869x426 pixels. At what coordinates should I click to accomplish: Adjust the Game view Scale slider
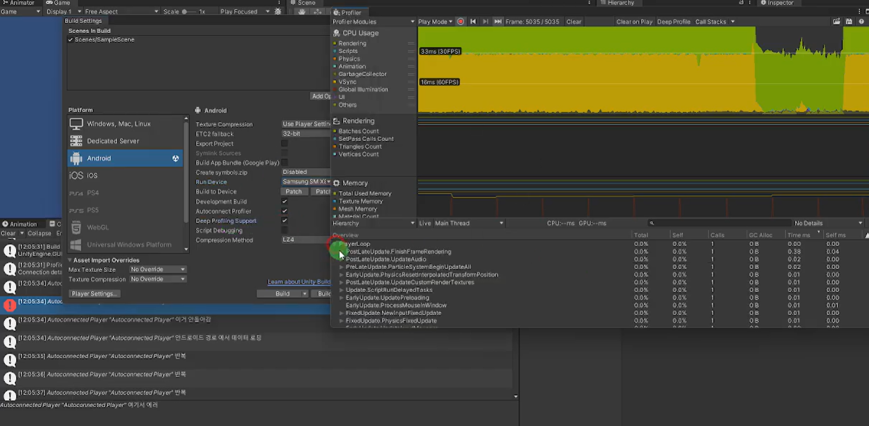click(x=185, y=12)
